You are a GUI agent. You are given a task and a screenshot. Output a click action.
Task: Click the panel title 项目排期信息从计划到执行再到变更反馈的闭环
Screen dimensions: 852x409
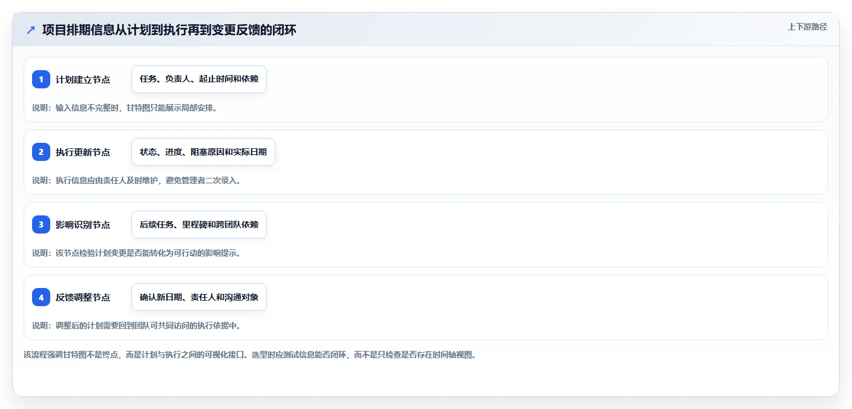[169, 30]
